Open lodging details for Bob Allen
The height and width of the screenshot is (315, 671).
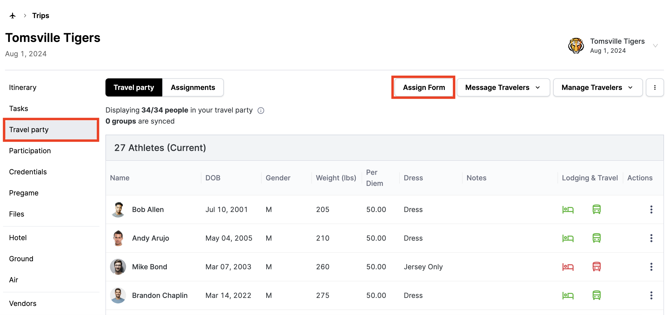[x=568, y=209]
